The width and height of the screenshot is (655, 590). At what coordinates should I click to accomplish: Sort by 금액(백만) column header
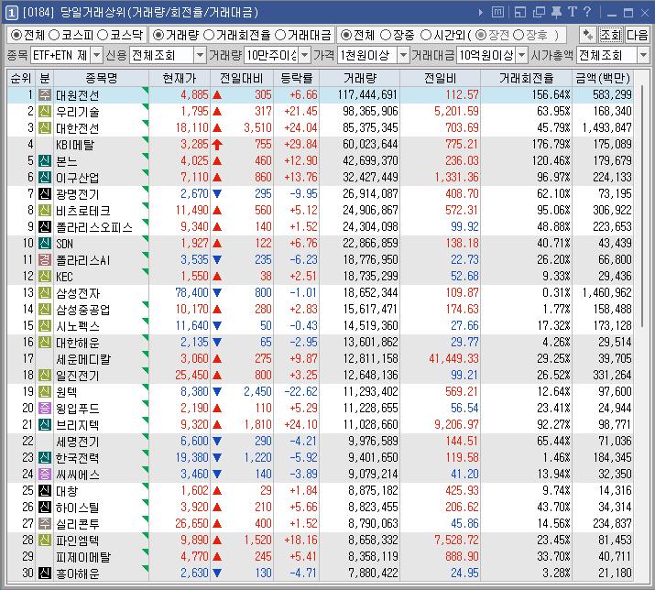[x=603, y=78]
